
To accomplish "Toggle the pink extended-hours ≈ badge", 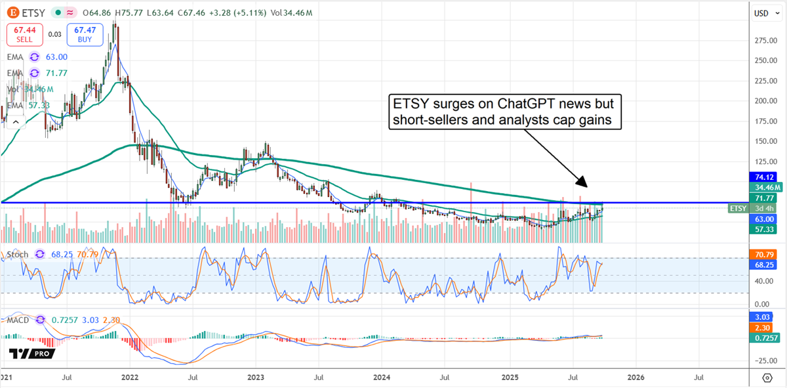I will pos(70,12).
